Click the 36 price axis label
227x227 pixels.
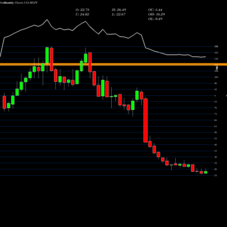pyautogui.click(x=216, y=157)
